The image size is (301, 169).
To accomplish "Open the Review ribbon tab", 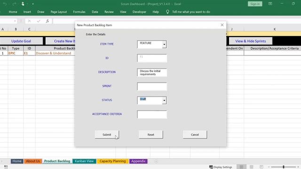I will click(109, 12).
